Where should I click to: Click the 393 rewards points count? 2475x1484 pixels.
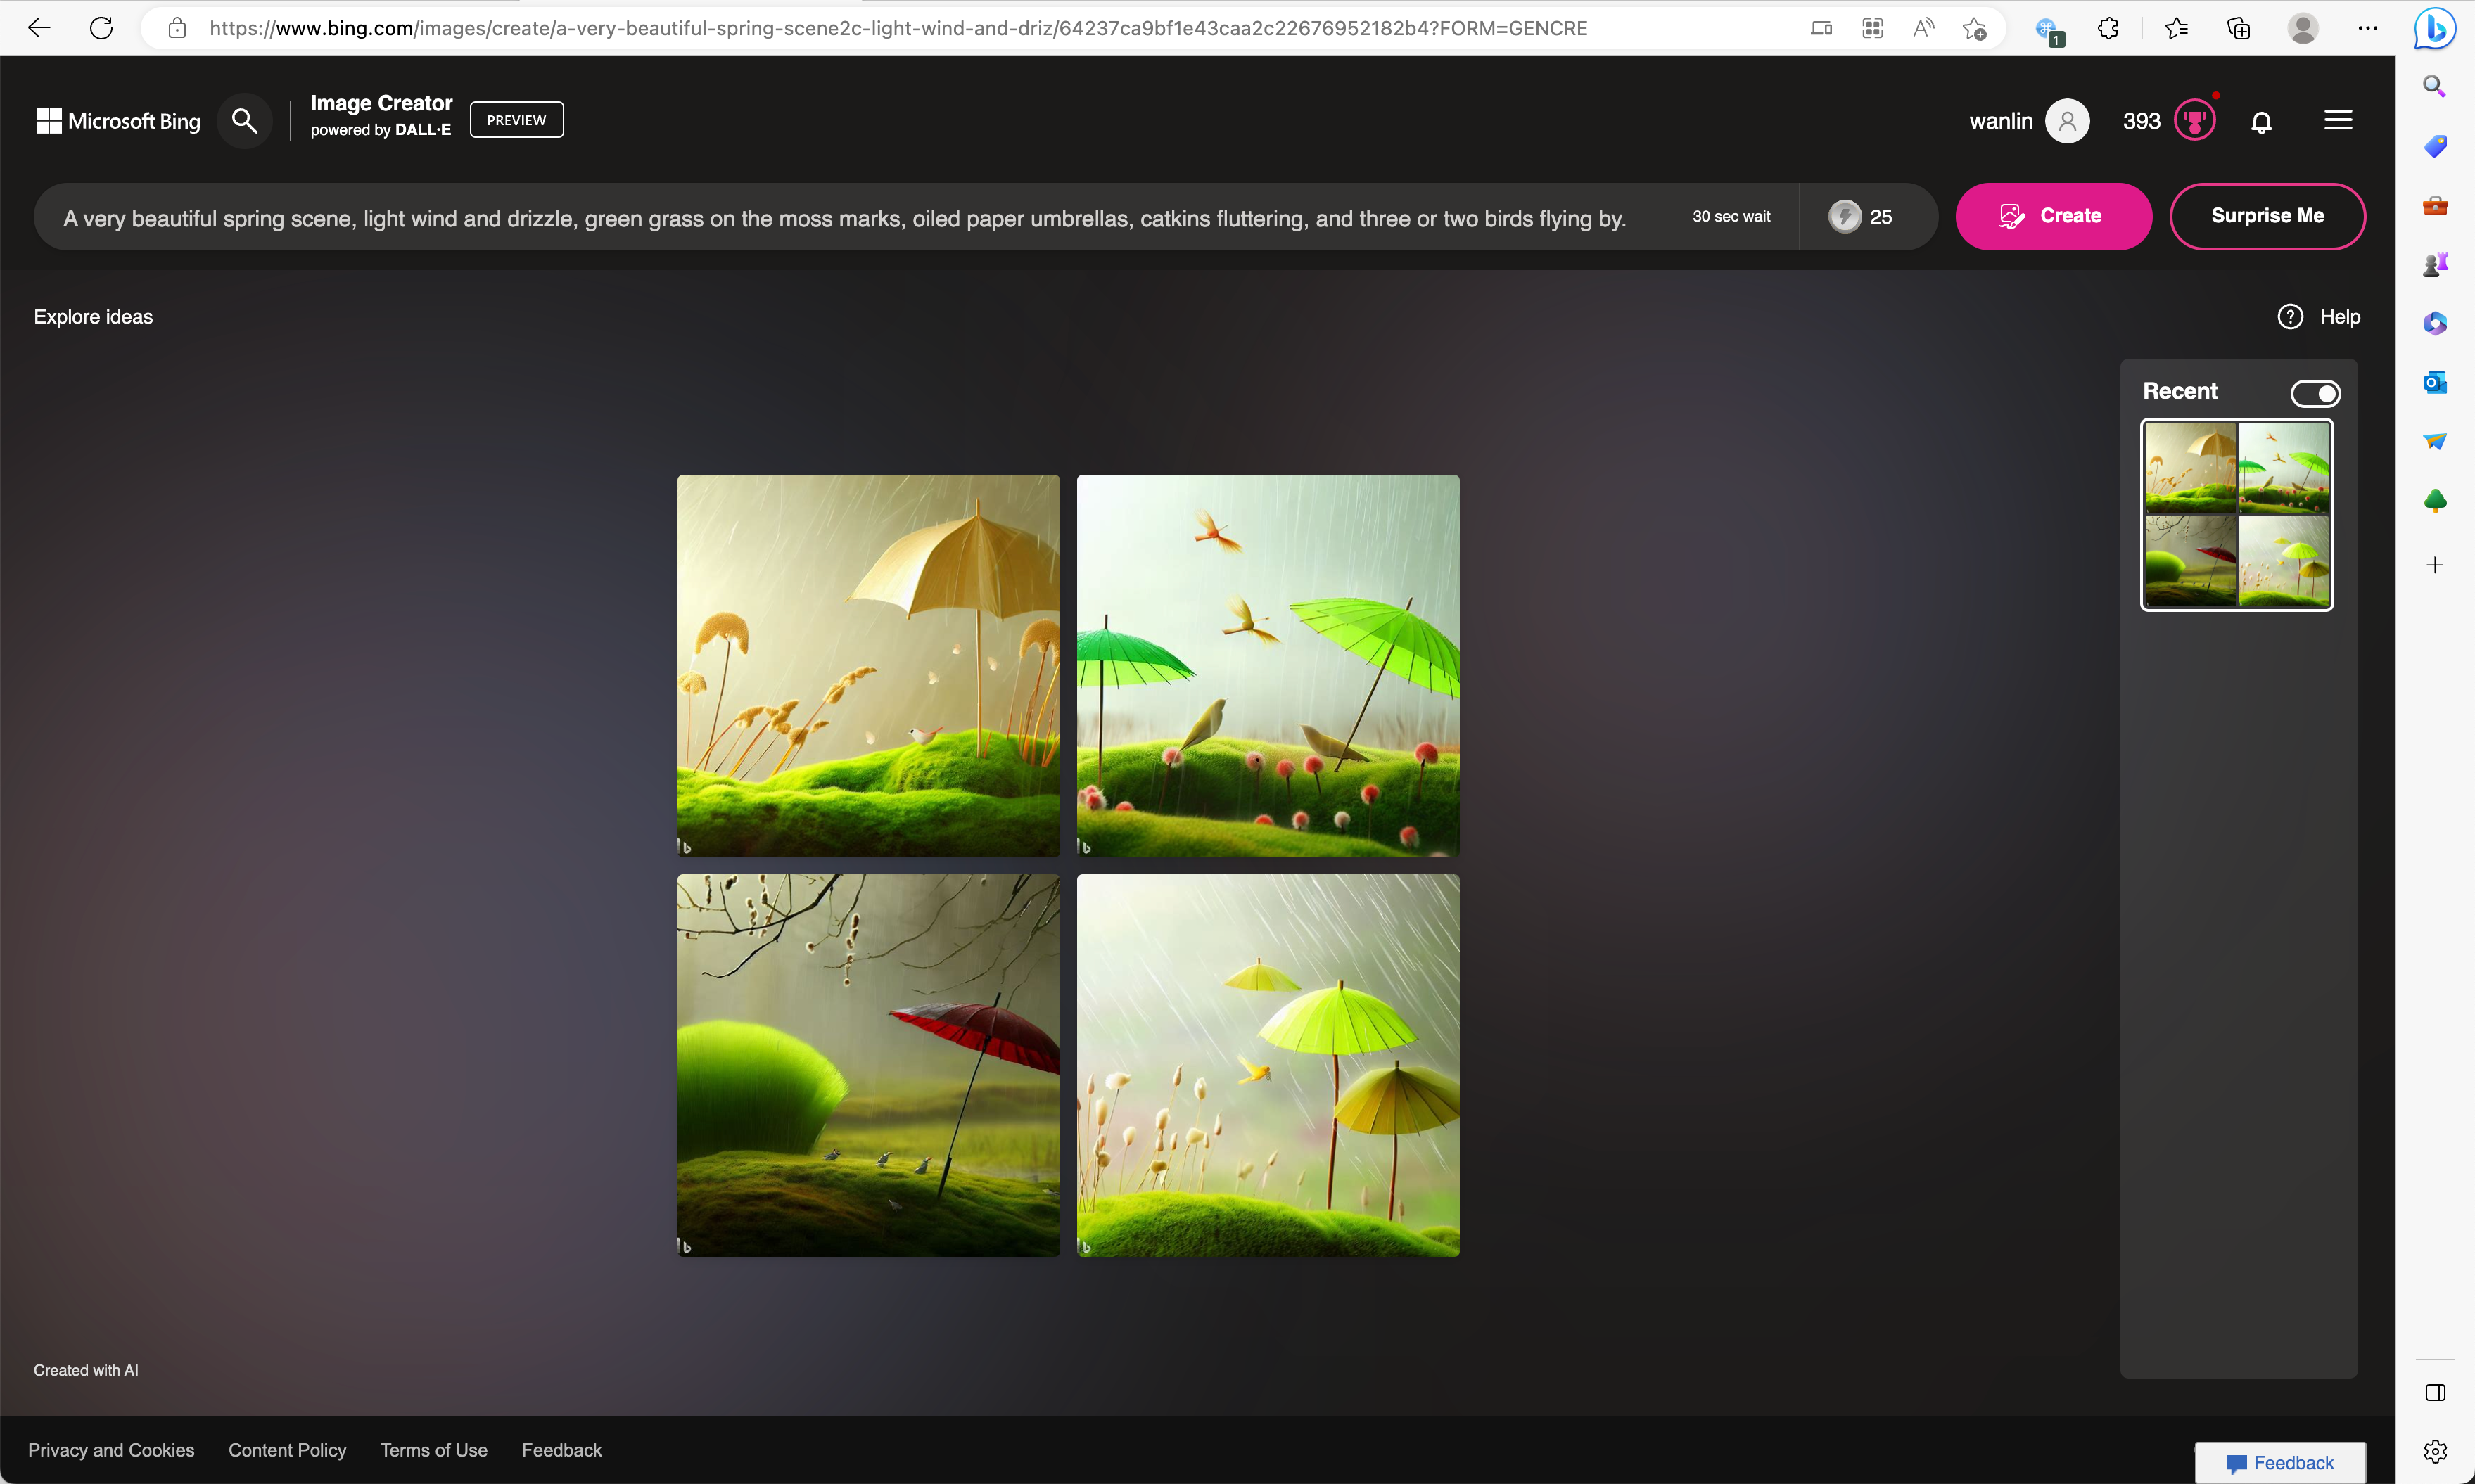[x=2141, y=121]
